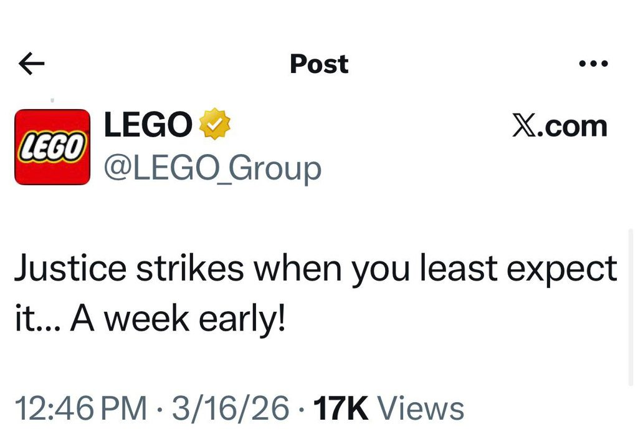
Task: Tap the LEGO display name
Action: 147,125
